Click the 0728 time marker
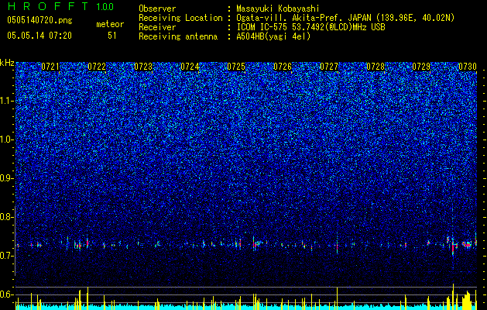Screen dimensions: 487x310 [376, 67]
